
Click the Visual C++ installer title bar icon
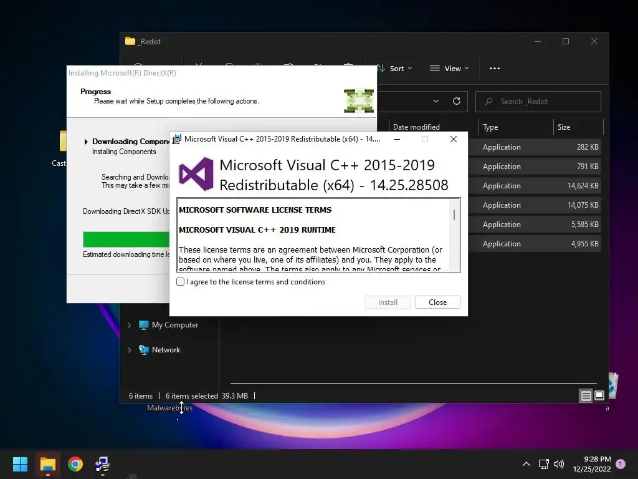[x=176, y=139]
